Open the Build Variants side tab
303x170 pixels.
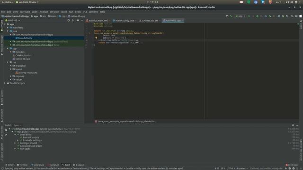[2, 97]
